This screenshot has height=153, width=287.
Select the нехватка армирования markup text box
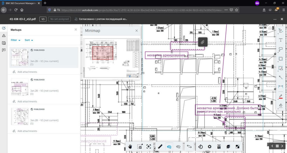tap(166, 55)
